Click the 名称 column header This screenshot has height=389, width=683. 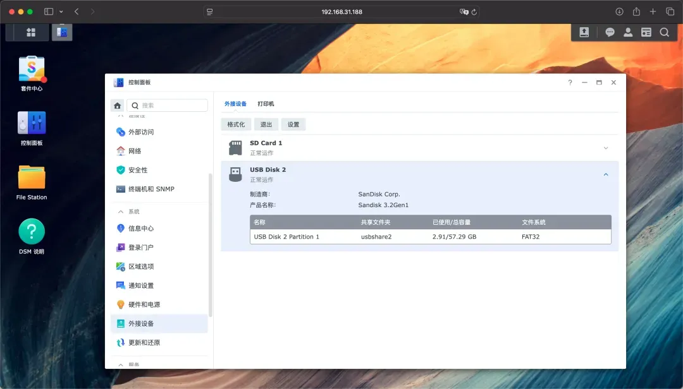[260, 222]
